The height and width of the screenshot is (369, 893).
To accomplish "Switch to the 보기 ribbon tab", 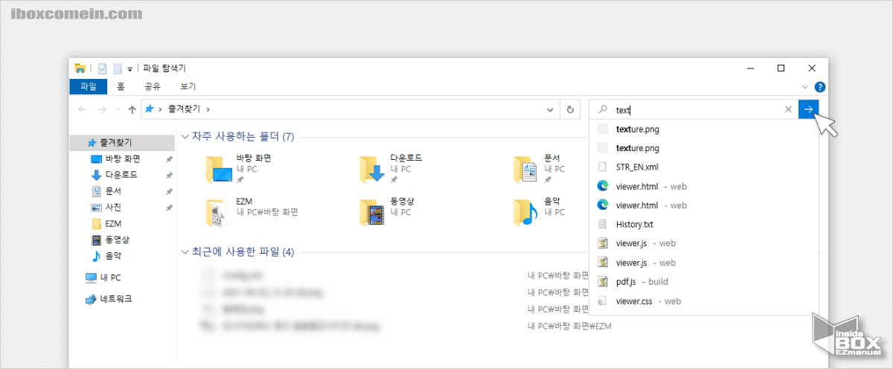I will [x=188, y=87].
